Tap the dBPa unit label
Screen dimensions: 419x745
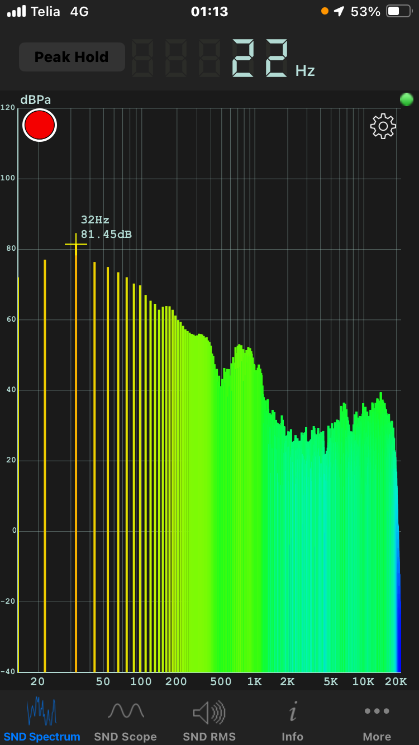[36, 100]
